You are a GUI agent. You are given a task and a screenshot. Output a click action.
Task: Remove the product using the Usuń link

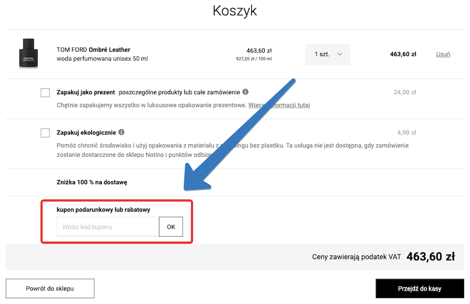(442, 54)
